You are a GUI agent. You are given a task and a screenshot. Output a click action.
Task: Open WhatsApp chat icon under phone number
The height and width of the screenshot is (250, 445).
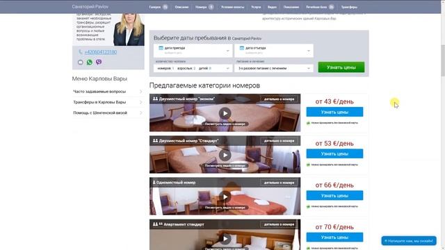point(90,62)
